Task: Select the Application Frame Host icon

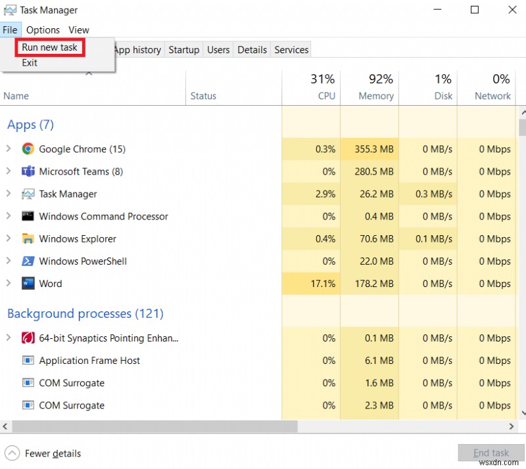Action: tap(28, 360)
